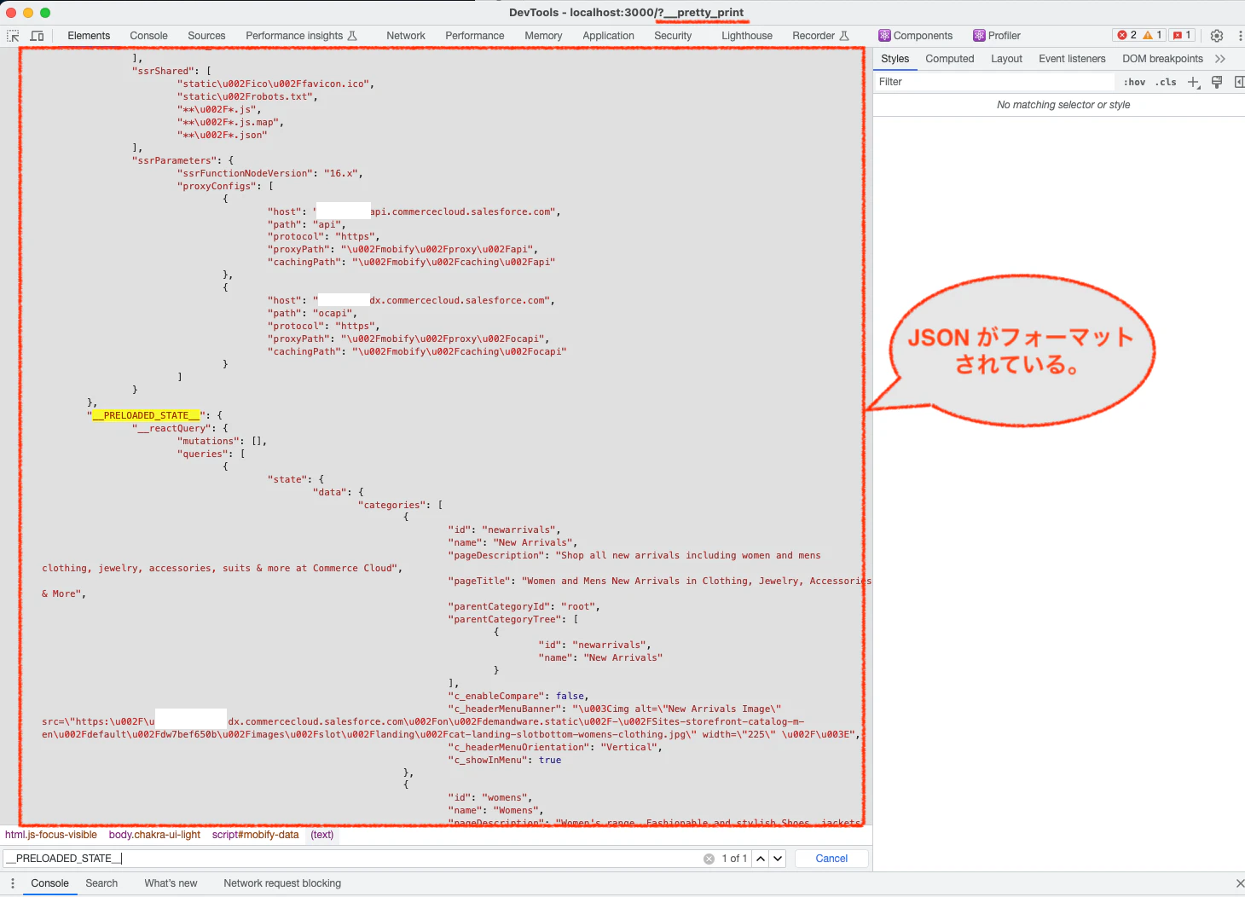Open the drawer three-dot menu
The height and width of the screenshot is (897, 1245).
[x=13, y=883]
